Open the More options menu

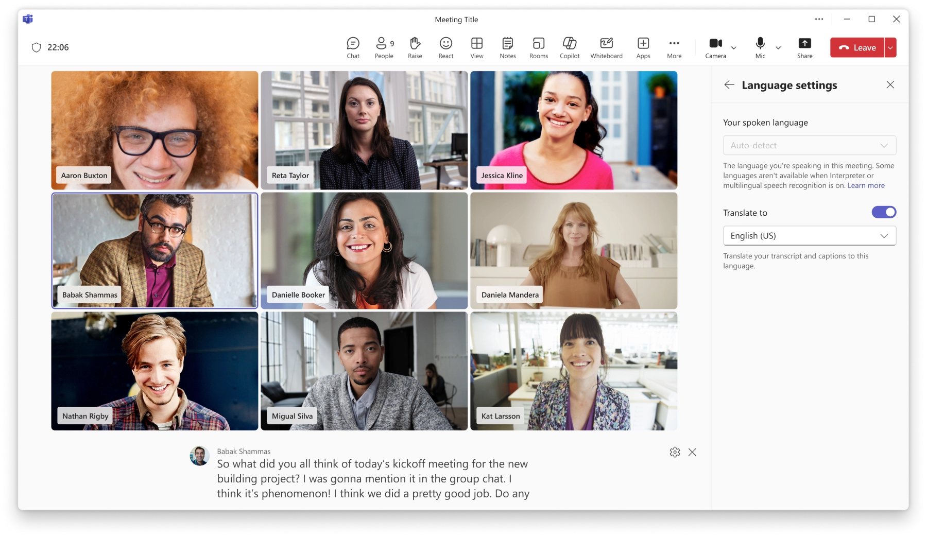[674, 47]
